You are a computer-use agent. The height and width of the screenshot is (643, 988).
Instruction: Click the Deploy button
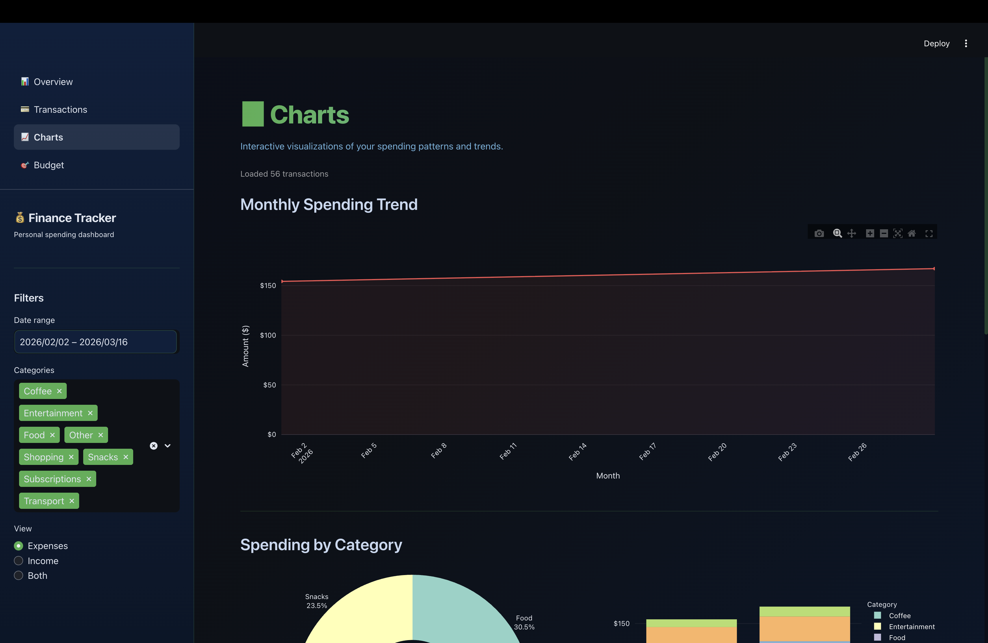(936, 43)
